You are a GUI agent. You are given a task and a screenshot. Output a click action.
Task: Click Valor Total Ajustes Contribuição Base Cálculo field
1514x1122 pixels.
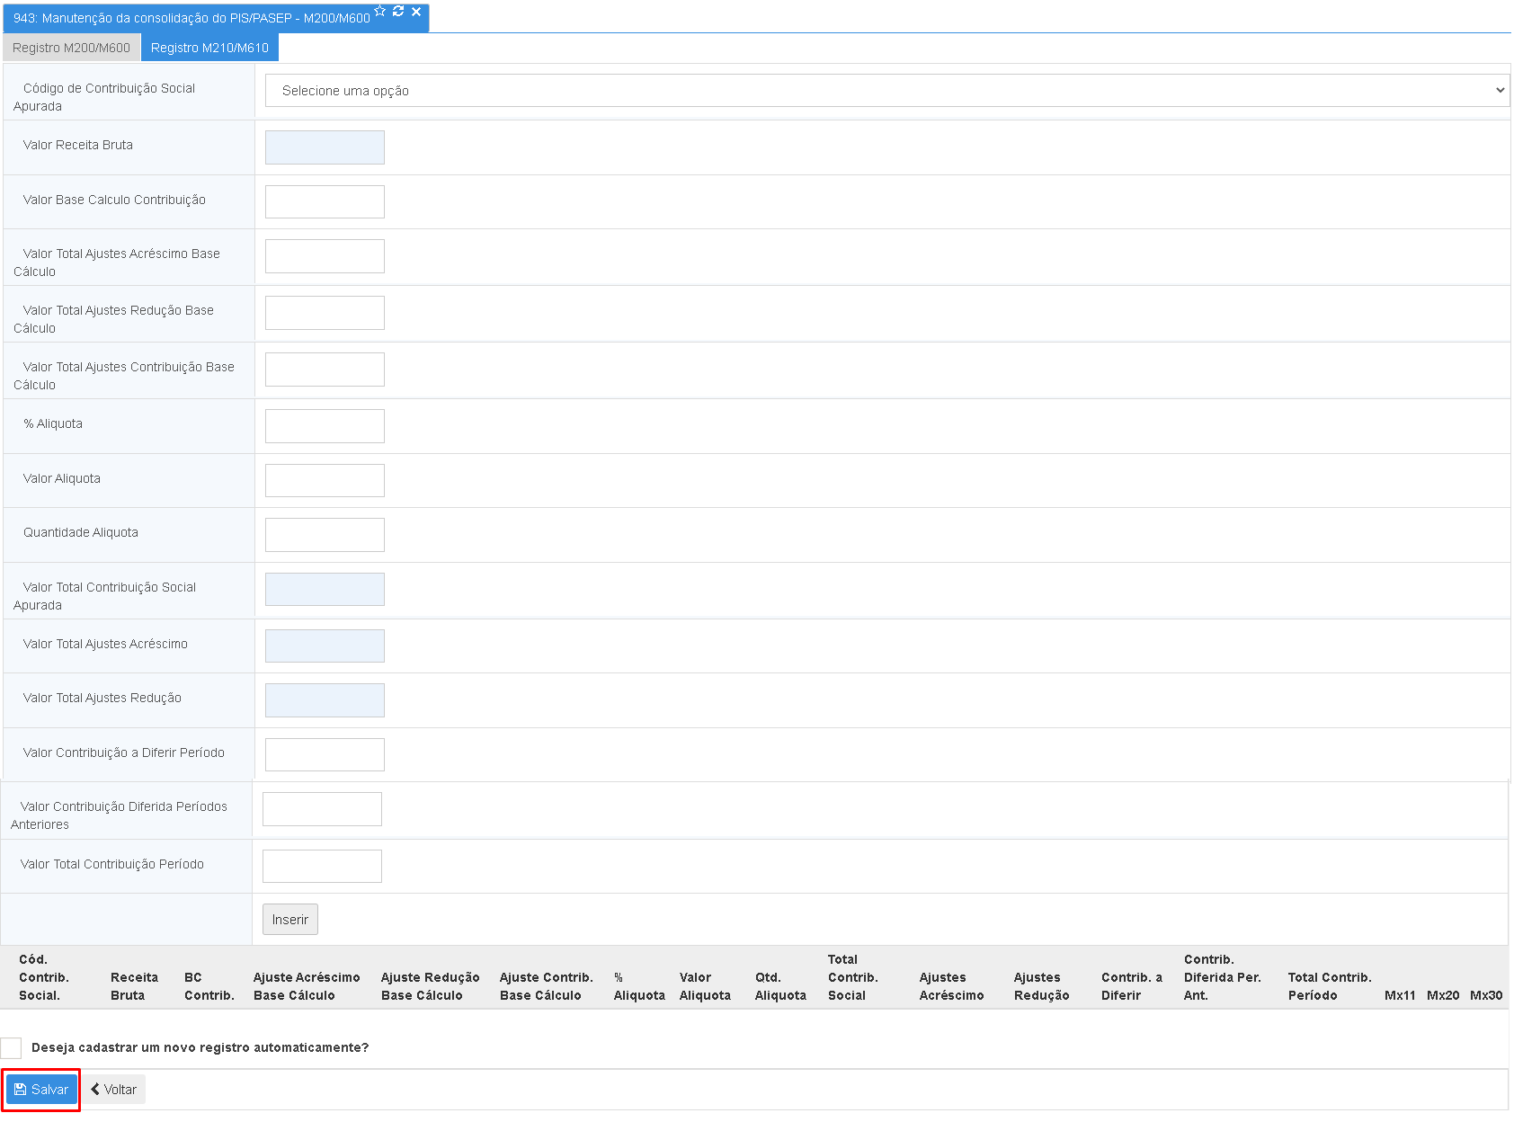tap(325, 370)
